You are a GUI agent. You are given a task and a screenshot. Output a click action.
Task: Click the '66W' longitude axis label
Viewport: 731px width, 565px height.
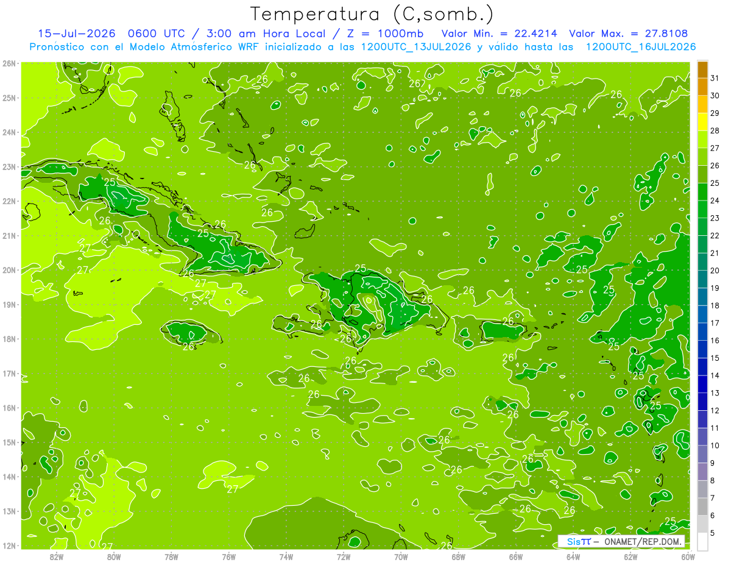[x=516, y=556]
